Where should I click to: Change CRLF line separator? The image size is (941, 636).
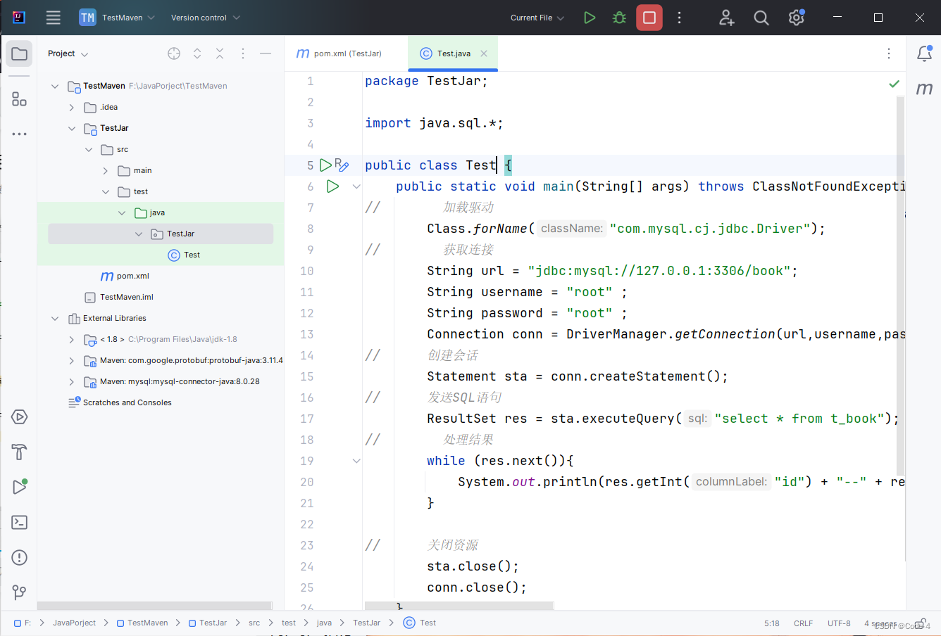803,623
